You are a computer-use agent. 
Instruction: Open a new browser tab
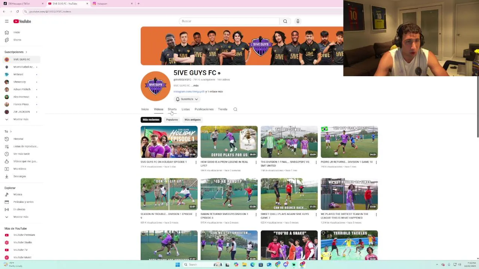(138, 4)
